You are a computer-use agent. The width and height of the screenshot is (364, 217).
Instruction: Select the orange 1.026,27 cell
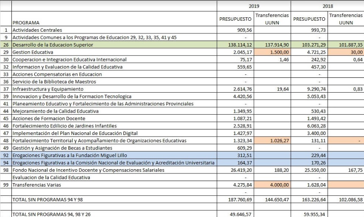pyautogui.click(x=272, y=140)
